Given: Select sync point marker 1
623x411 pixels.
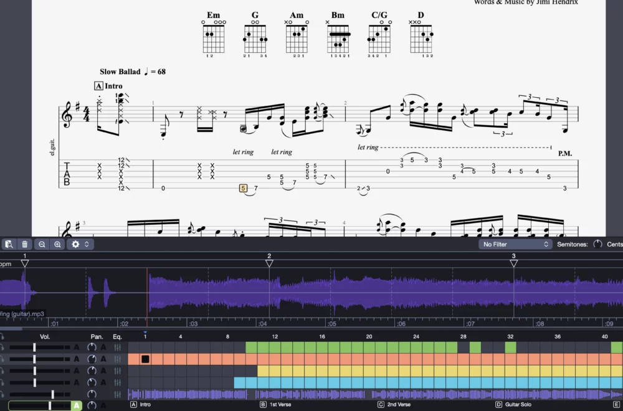Looking at the screenshot, I should tap(25, 263).
